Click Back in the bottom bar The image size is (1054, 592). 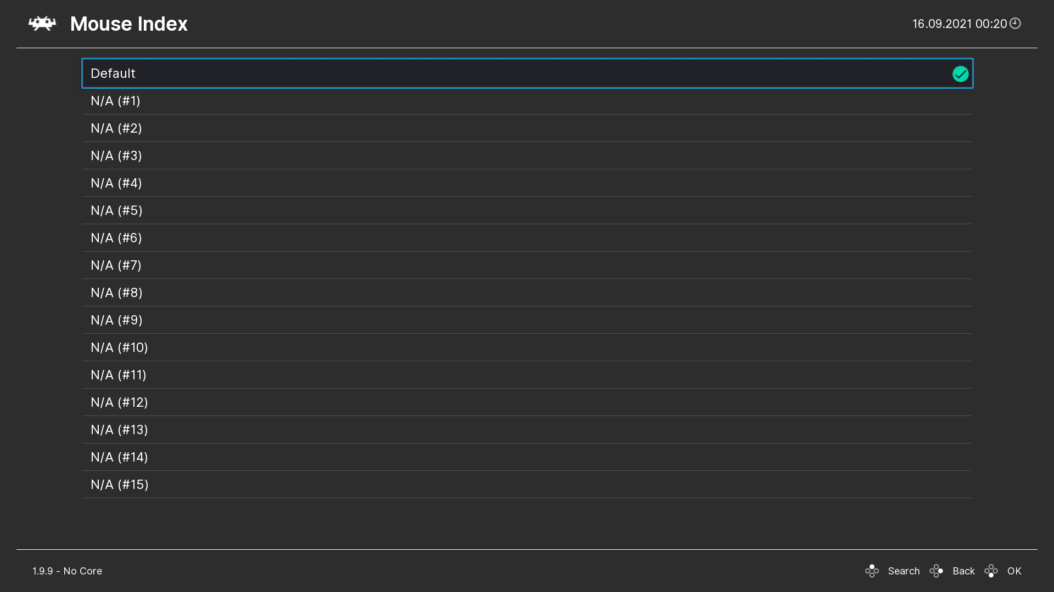click(x=964, y=571)
